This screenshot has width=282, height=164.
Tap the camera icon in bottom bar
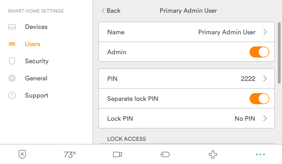coord(117,154)
